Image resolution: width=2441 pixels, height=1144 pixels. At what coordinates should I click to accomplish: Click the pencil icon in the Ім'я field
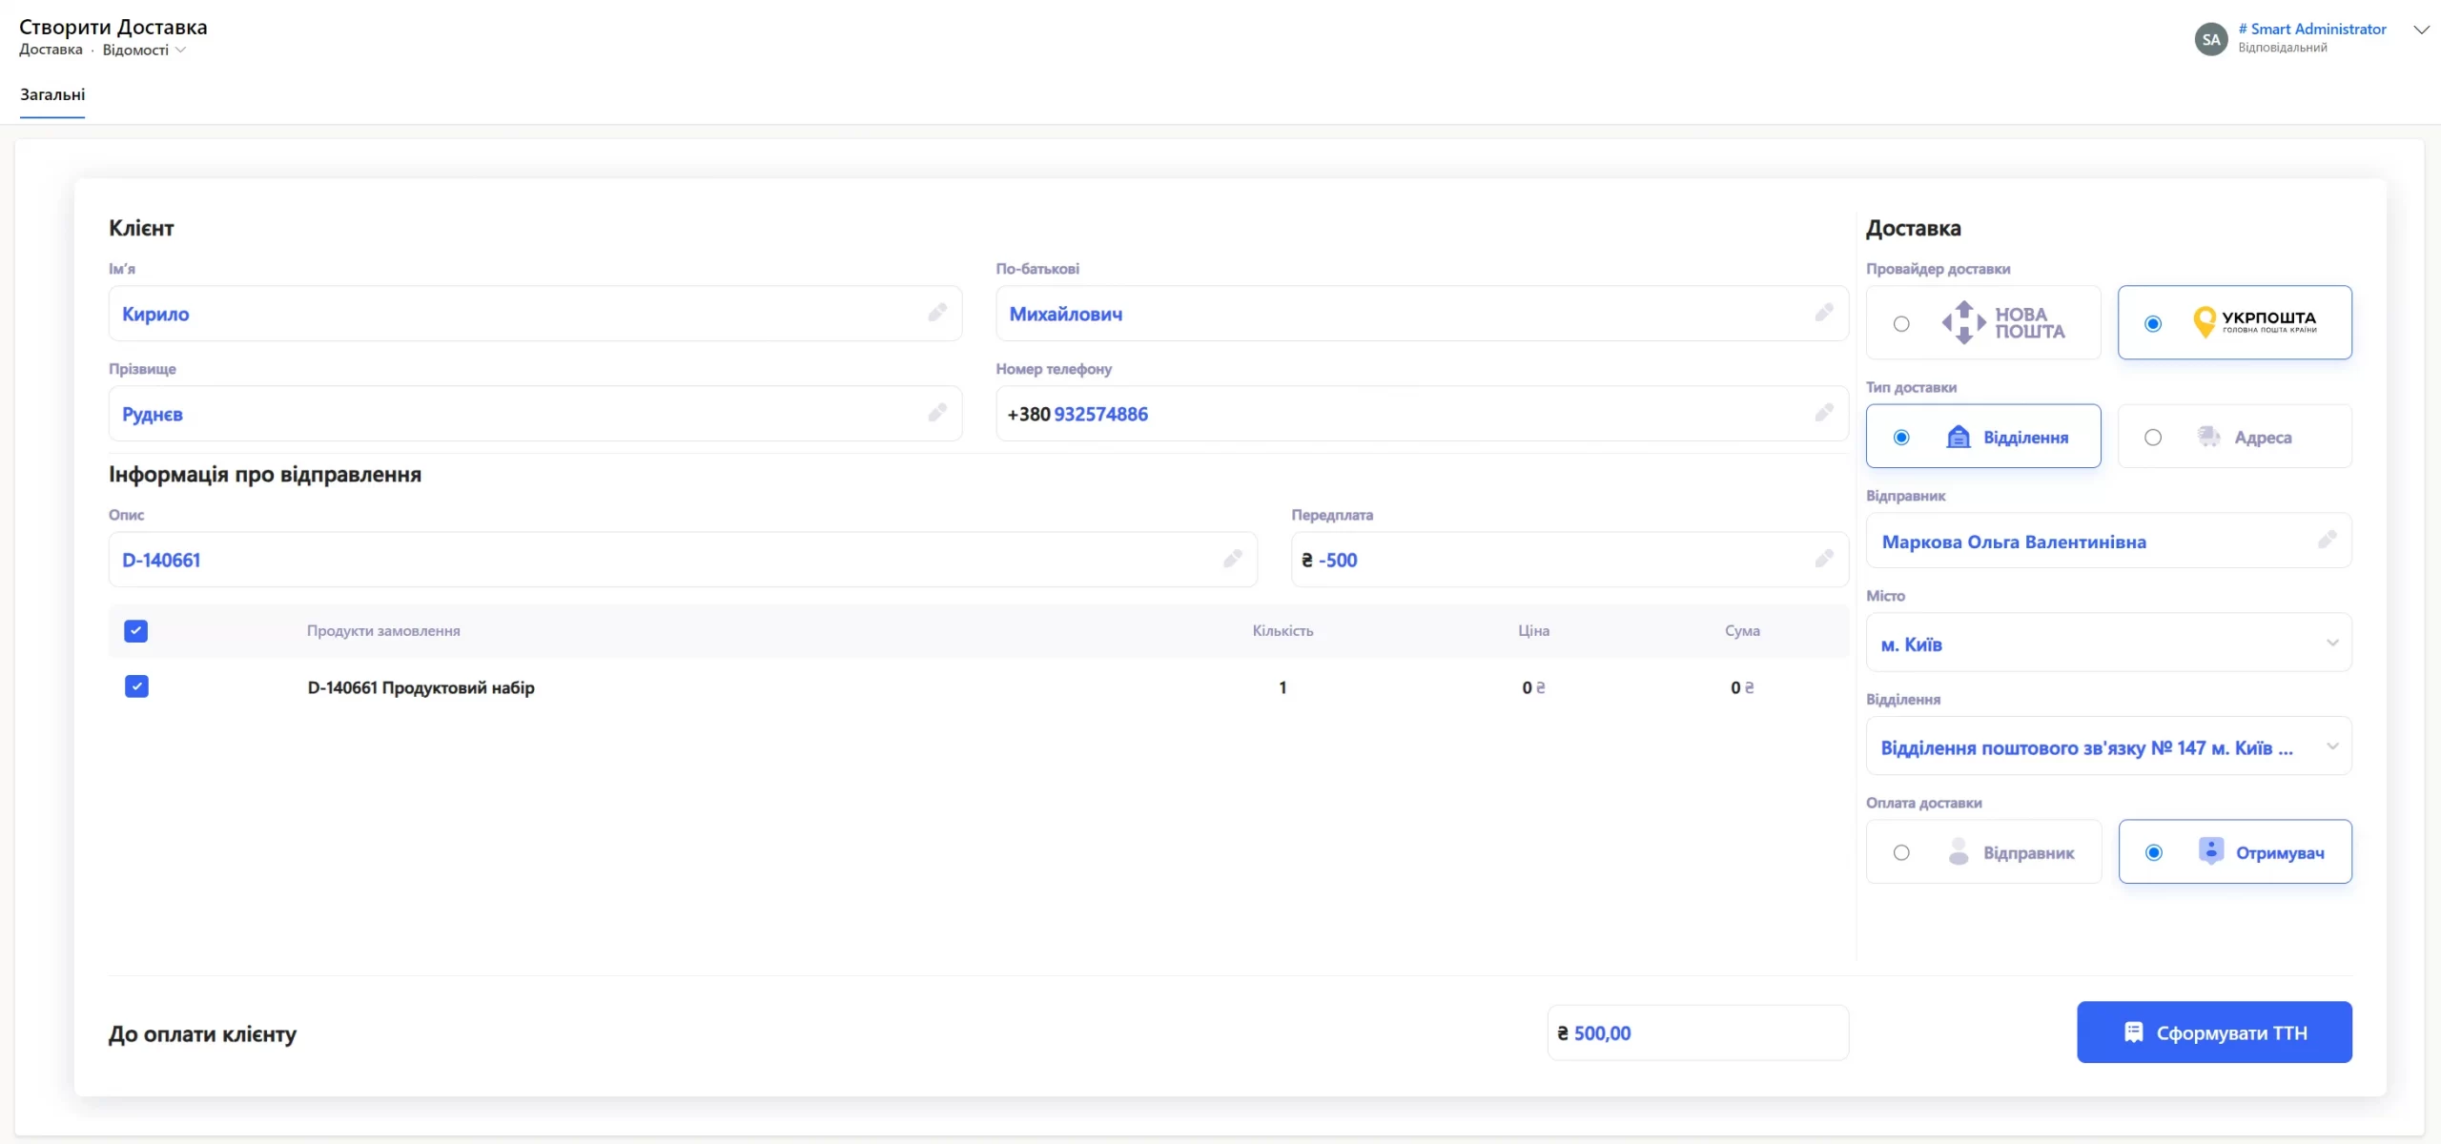[x=937, y=313]
